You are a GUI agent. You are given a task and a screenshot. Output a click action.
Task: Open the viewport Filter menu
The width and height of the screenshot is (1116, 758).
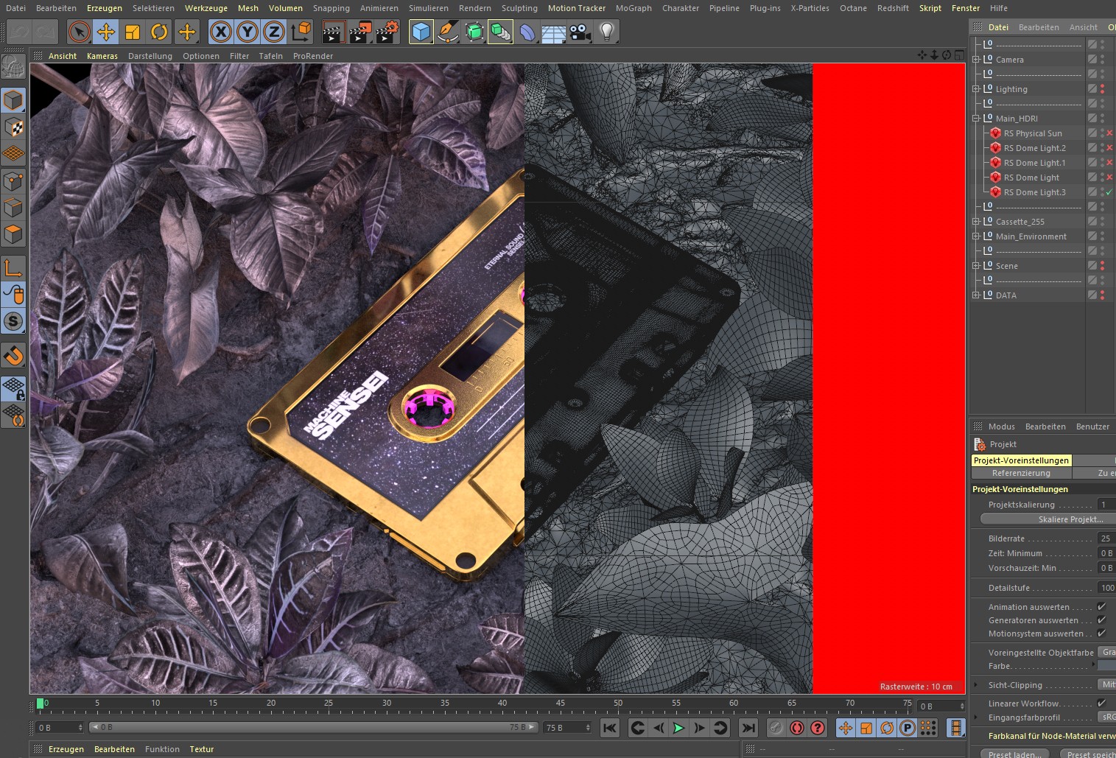click(x=239, y=56)
